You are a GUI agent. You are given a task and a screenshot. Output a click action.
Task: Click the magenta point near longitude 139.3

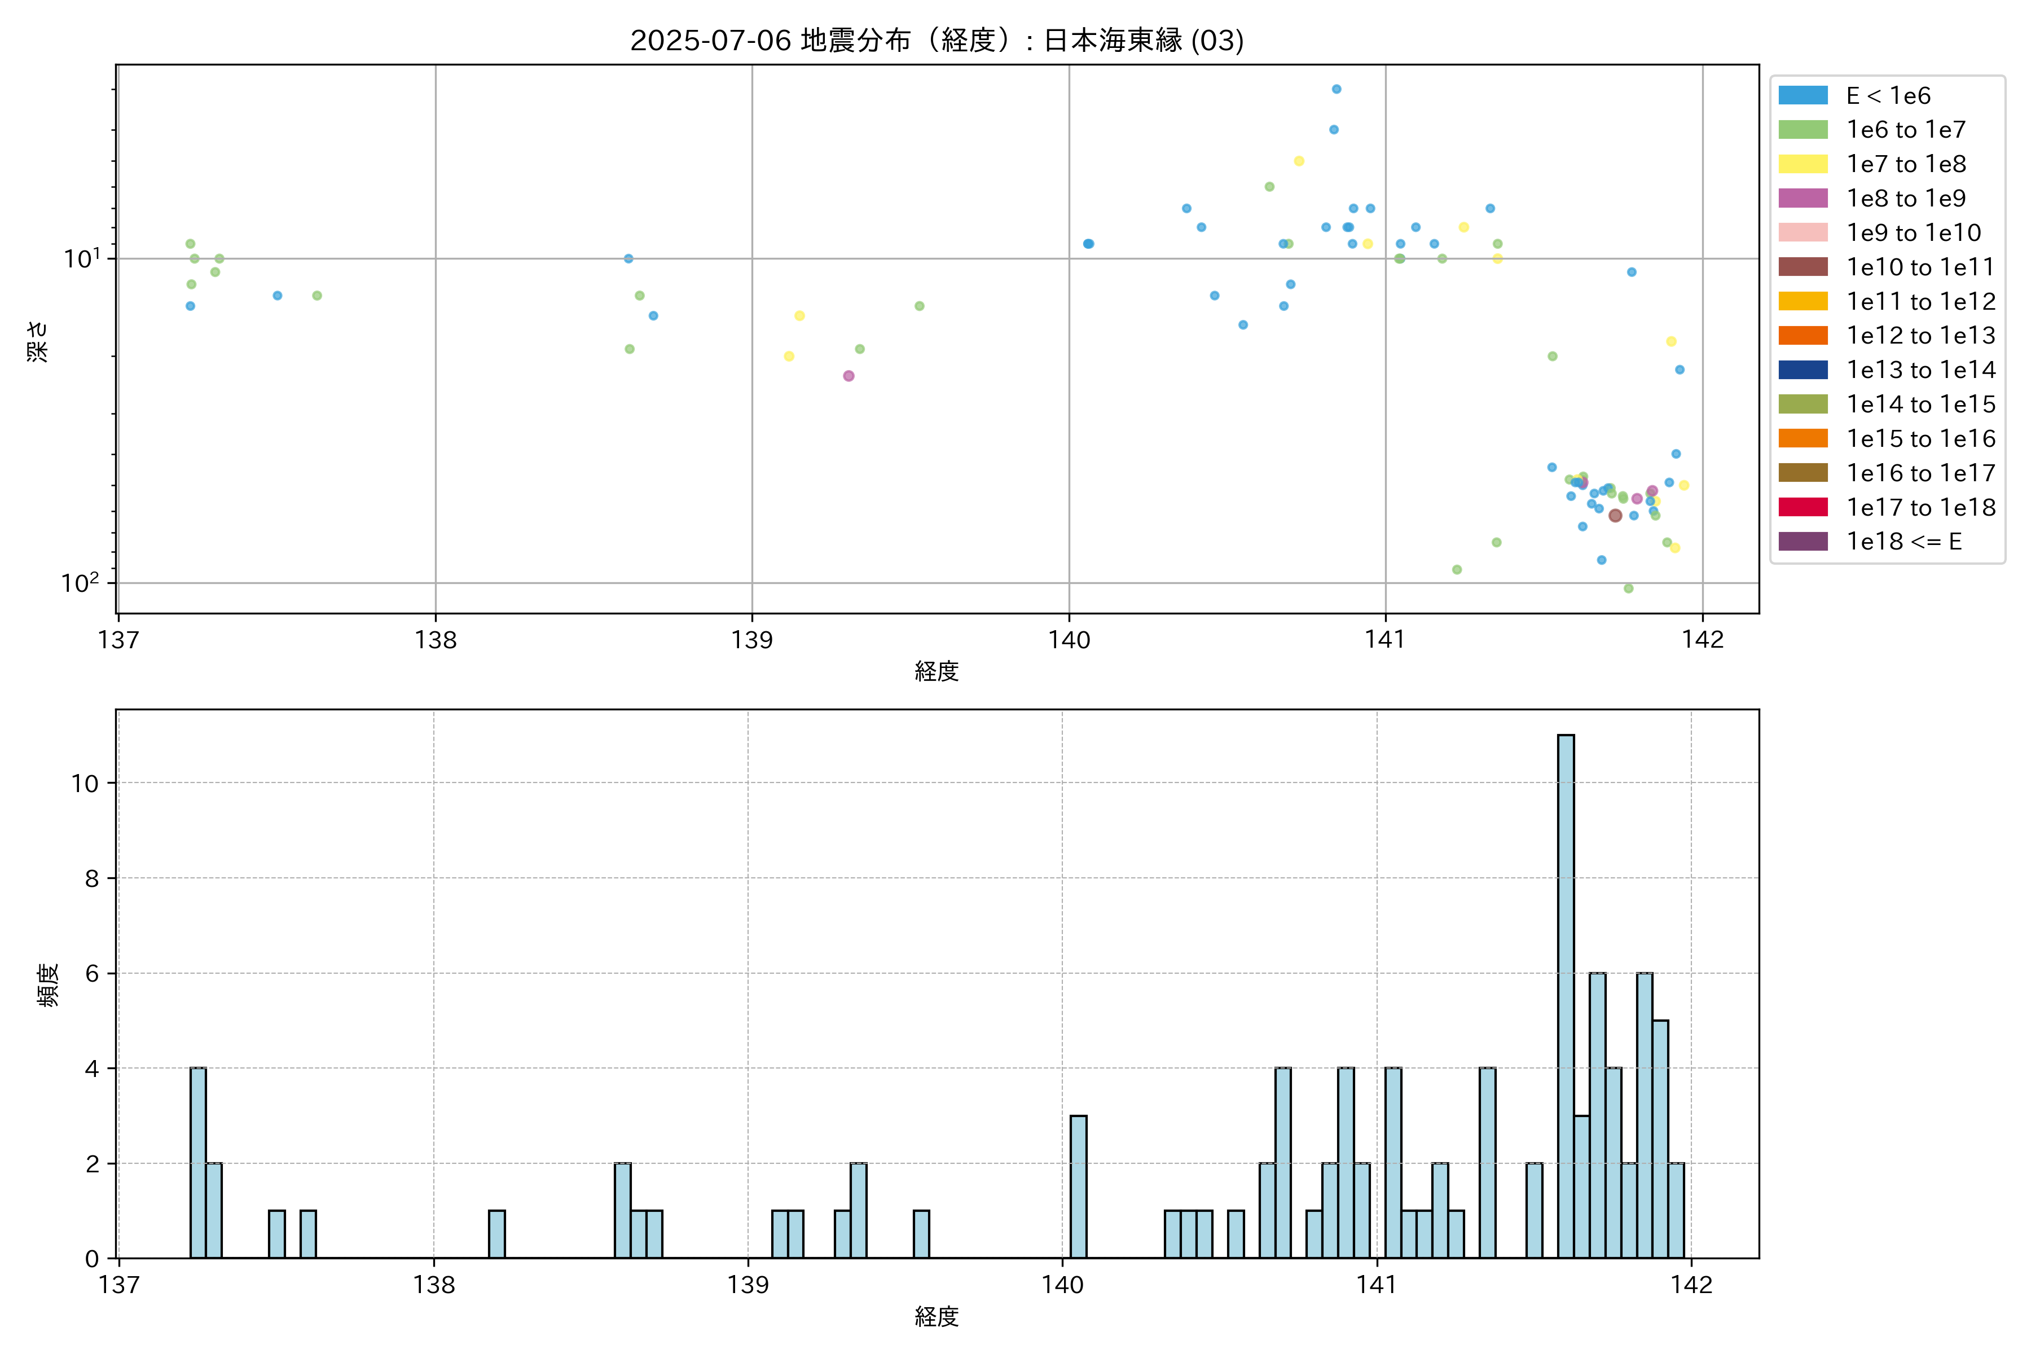(849, 376)
